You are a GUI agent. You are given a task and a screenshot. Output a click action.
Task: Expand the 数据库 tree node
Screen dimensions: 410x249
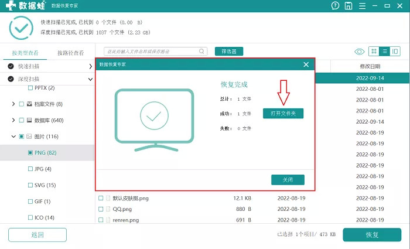pos(13,120)
